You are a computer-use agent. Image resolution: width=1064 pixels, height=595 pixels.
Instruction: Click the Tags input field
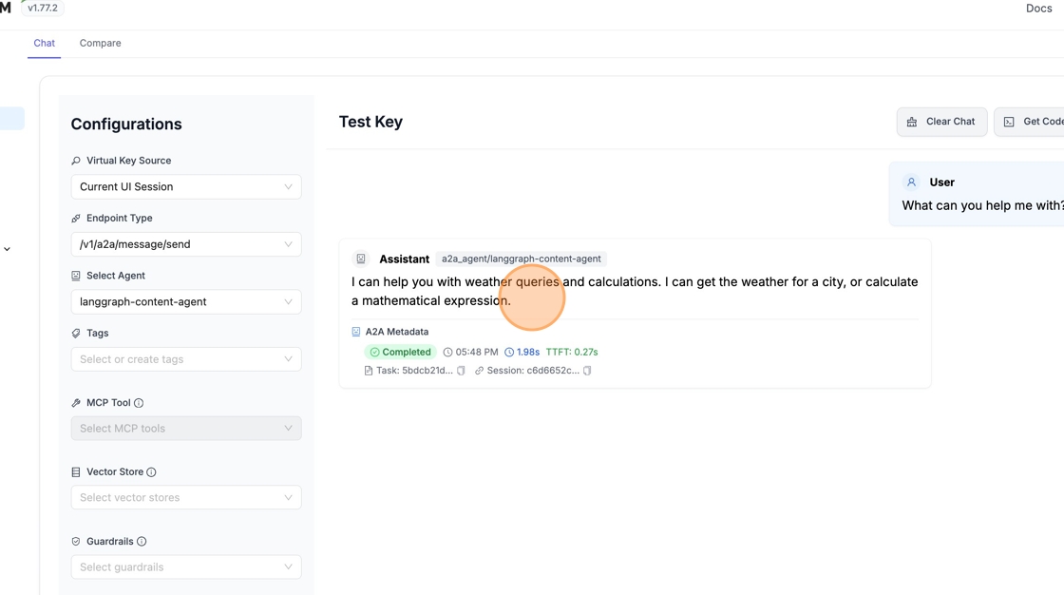[x=186, y=359]
